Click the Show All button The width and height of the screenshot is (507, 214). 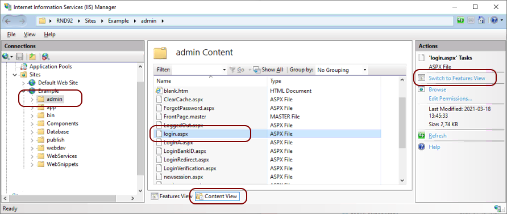[x=268, y=70]
